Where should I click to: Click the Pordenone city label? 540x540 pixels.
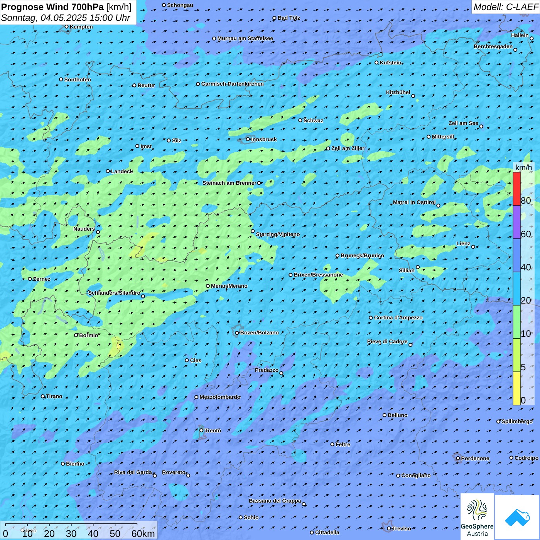click(475, 458)
